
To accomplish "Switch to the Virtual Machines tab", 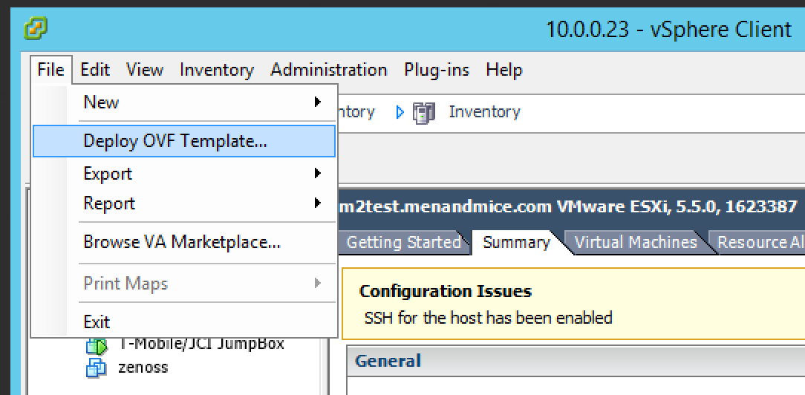I will point(636,242).
